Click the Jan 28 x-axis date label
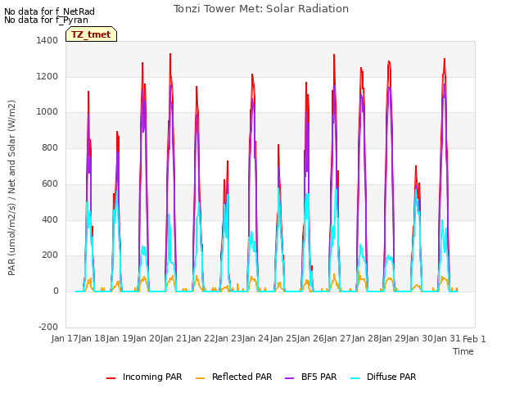Image resolution: width=524 pixels, height=393 pixels. coord(365,338)
